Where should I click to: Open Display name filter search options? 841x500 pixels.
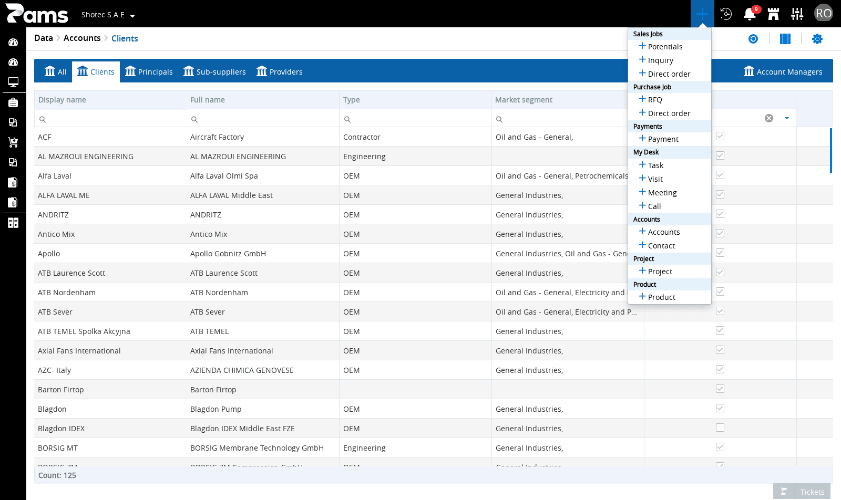[x=43, y=119]
